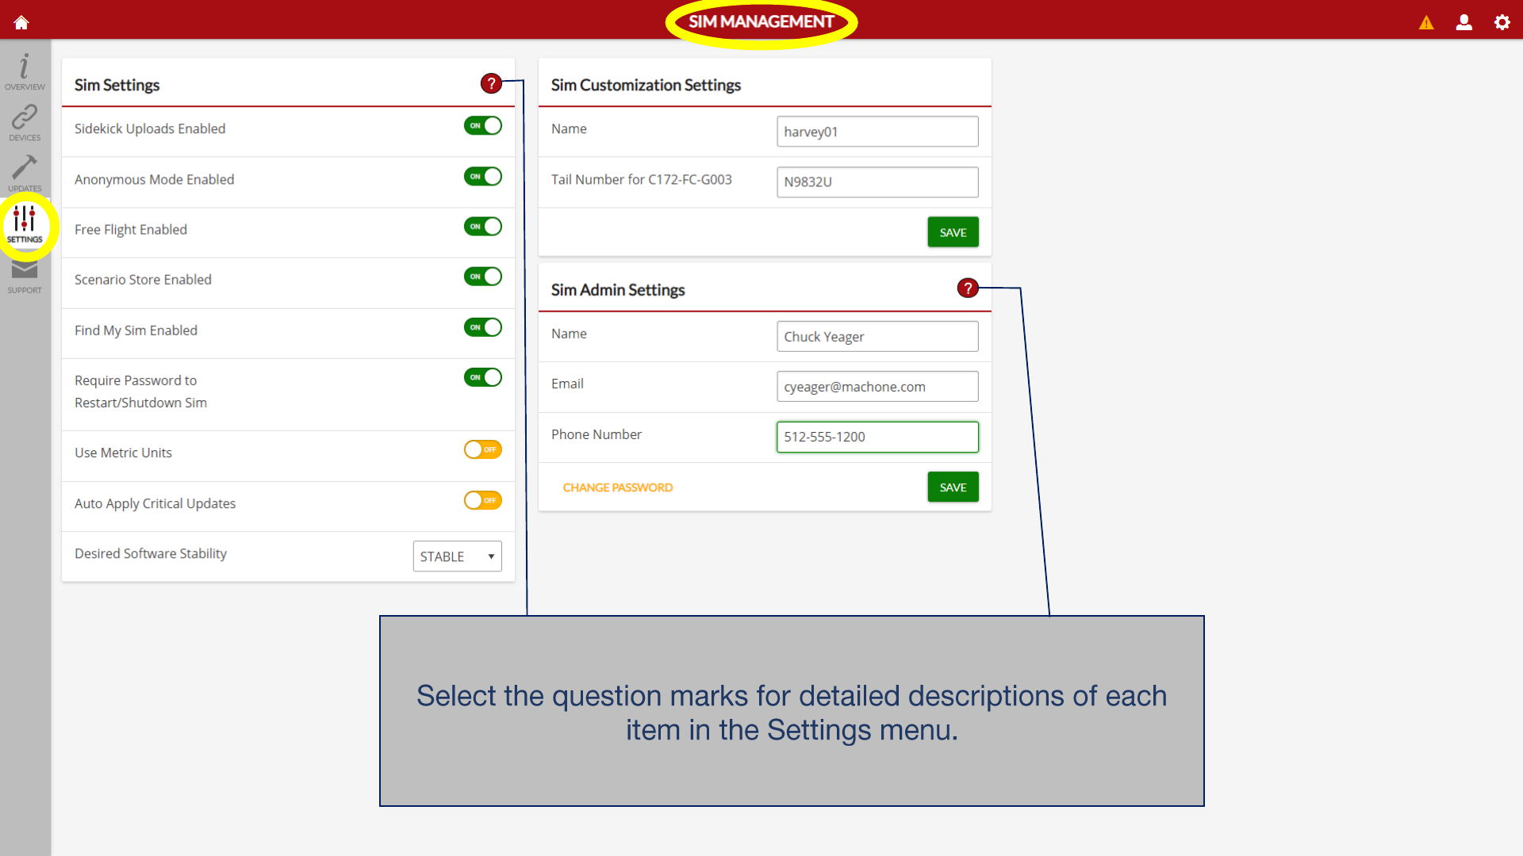1523x856 pixels.
Task: Toggle Free Flight Enabled off
Action: tap(483, 227)
